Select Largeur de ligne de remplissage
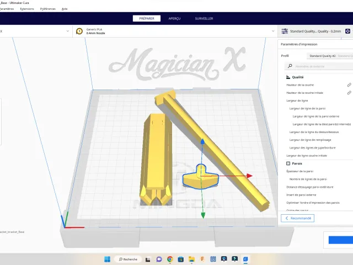 click(310, 140)
